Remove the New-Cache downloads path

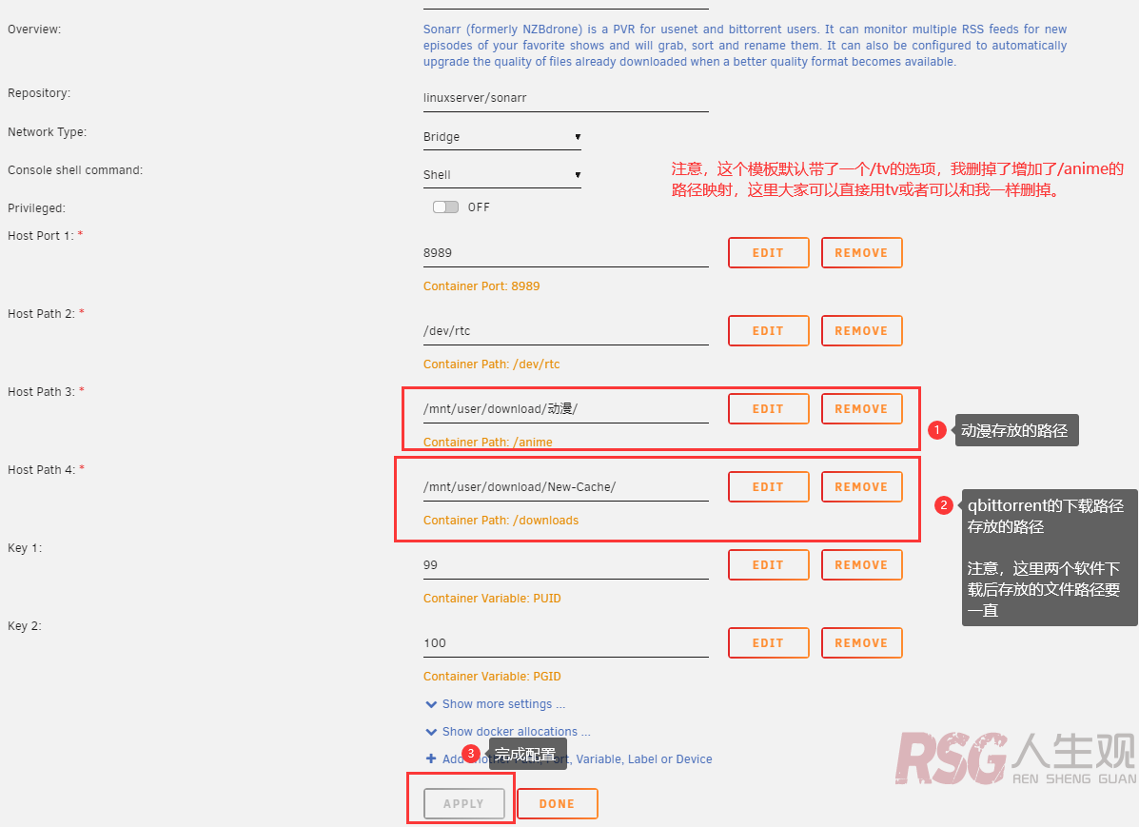point(861,487)
